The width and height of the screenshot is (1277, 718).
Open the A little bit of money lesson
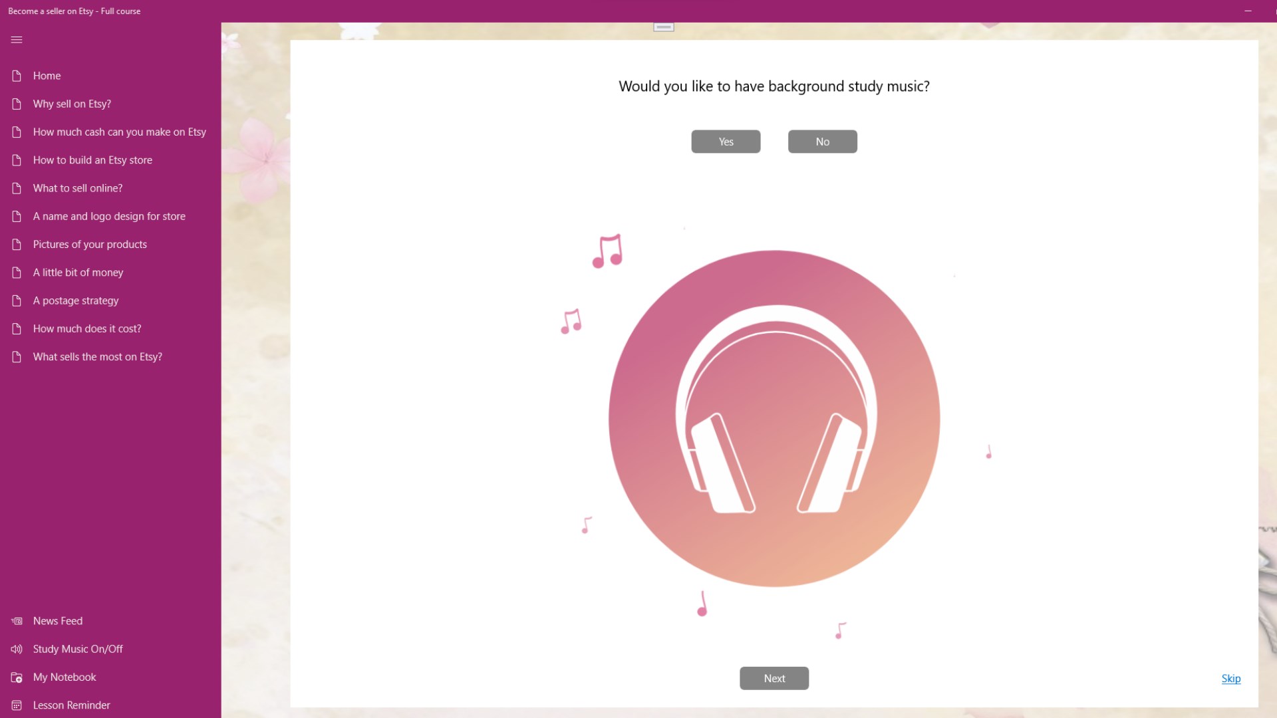coord(78,273)
